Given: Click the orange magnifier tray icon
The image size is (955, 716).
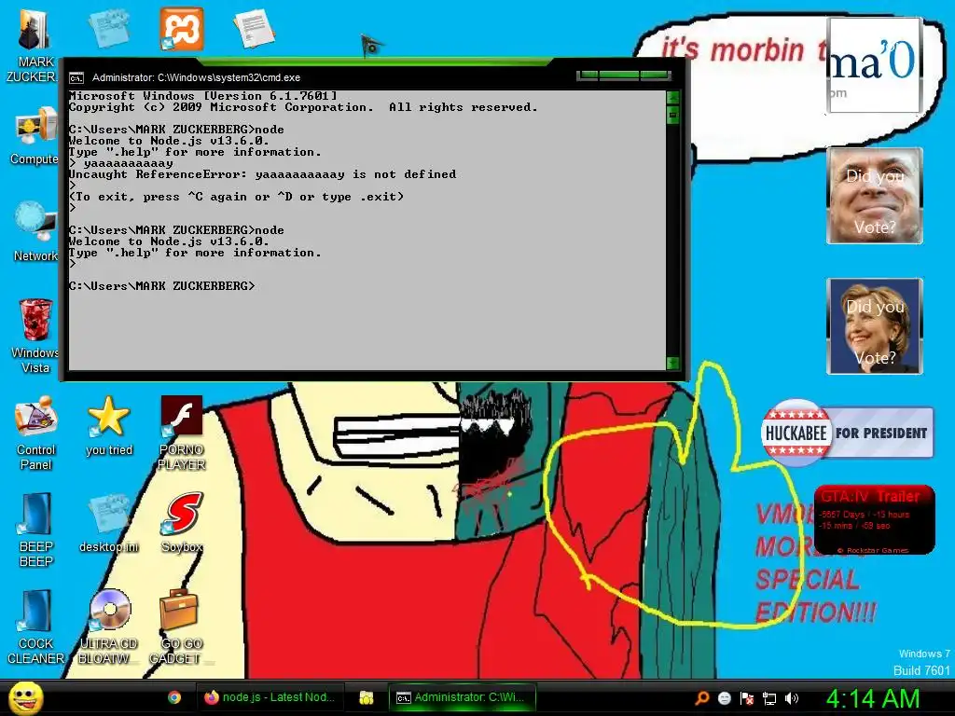Looking at the screenshot, I should tap(701, 698).
